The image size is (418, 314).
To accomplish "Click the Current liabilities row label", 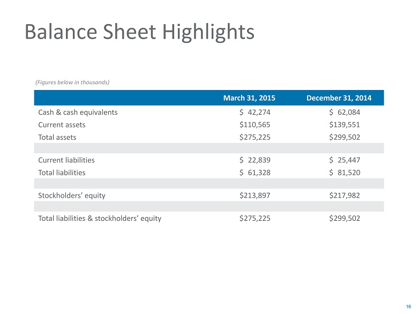I will [66, 160].
